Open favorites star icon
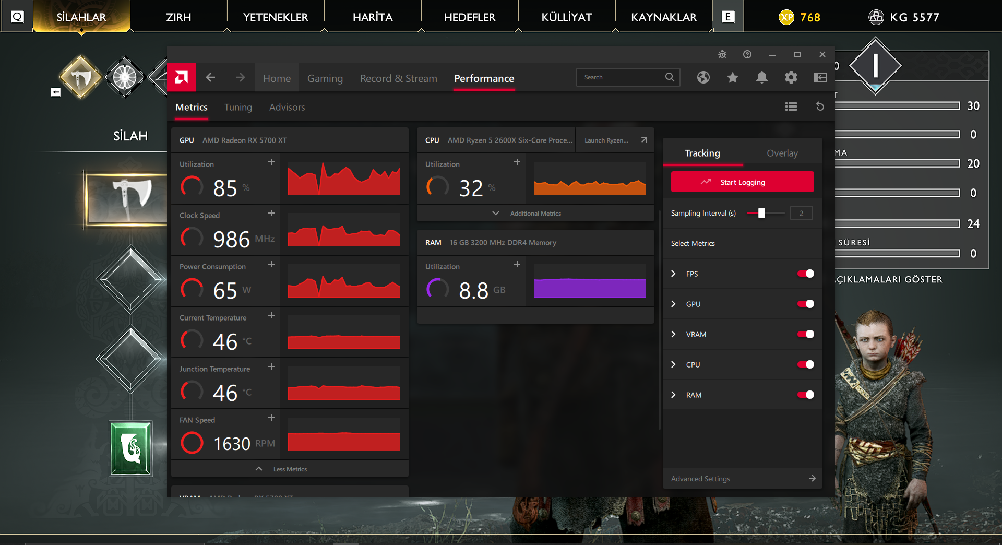 click(732, 78)
